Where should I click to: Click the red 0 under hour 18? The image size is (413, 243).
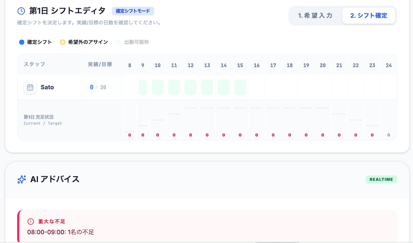(x=289, y=135)
